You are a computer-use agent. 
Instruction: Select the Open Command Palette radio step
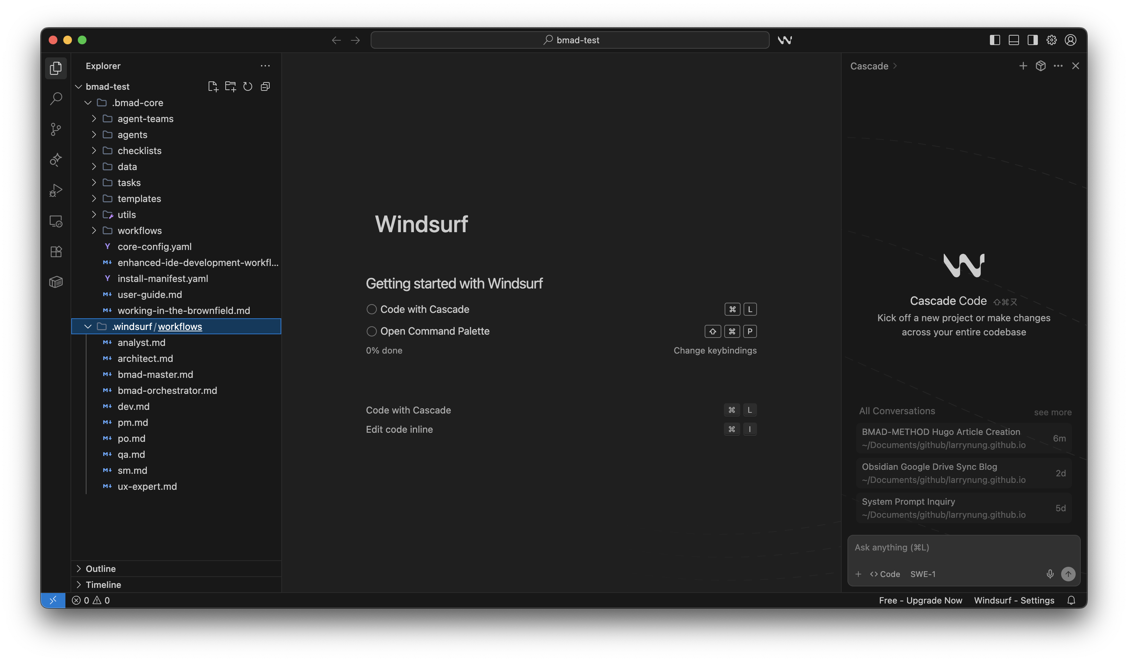pyautogui.click(x=371, y=331)
